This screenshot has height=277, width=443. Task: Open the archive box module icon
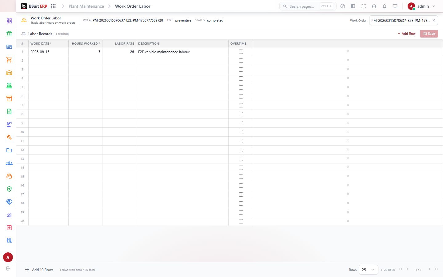[9, 98]
